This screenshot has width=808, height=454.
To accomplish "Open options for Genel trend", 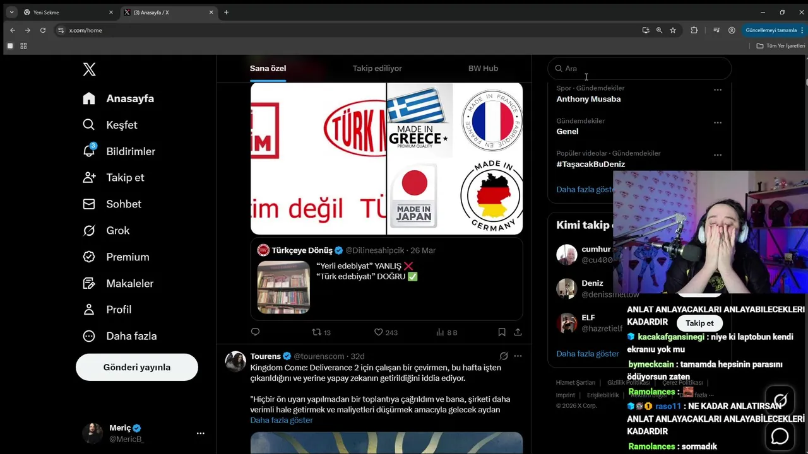I will pos(718,123).
